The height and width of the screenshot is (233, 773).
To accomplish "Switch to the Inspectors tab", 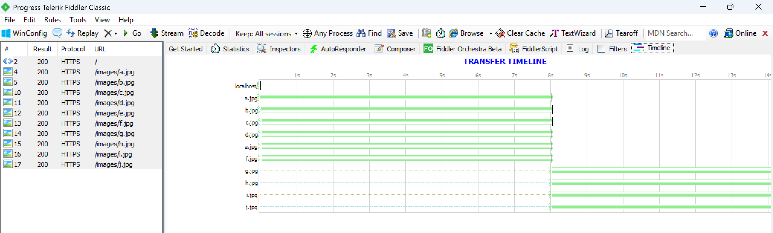I will 279,49.
